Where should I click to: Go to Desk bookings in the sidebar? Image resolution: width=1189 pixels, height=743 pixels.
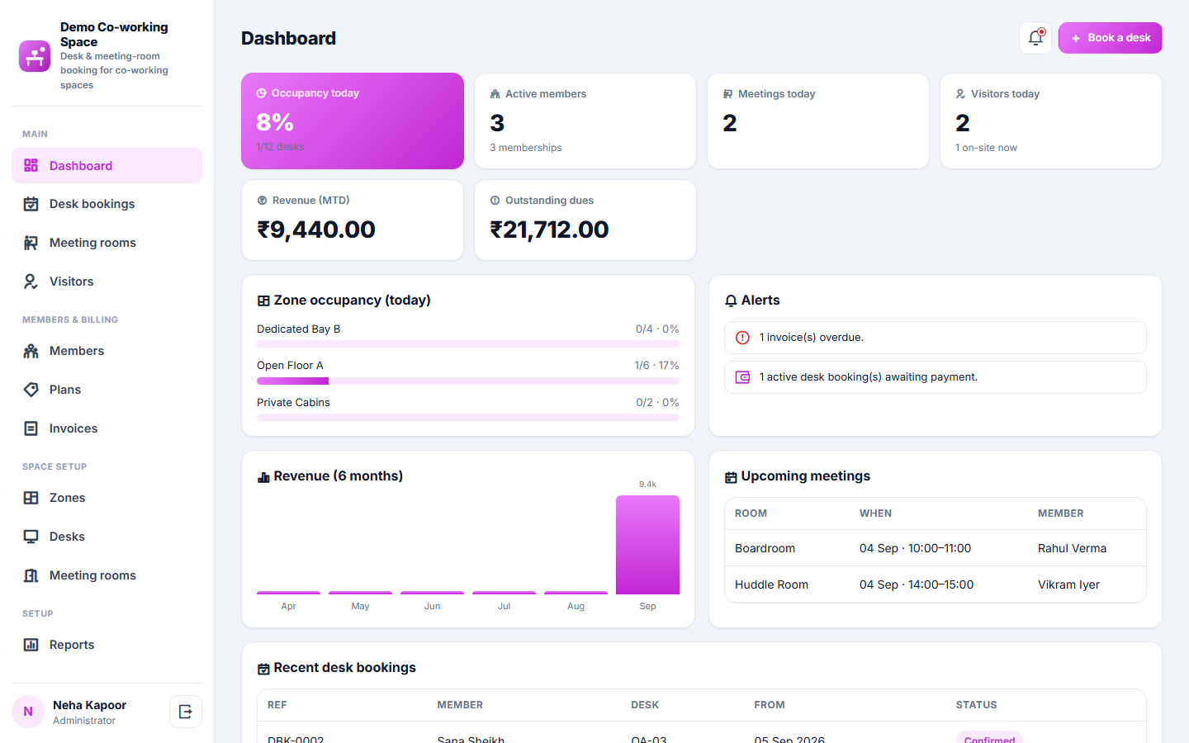tap(107, 204)
